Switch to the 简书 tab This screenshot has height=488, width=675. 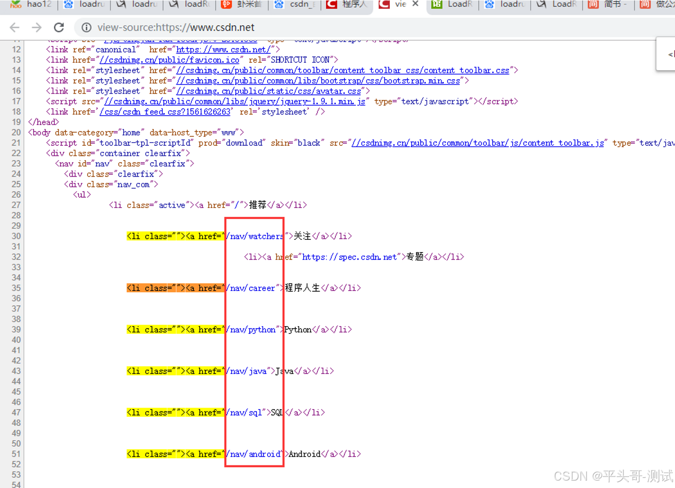point(608,4)
